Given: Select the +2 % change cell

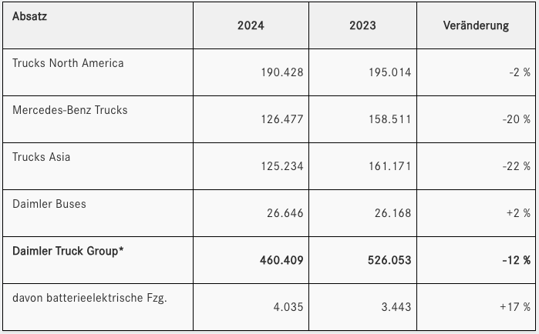Looking at the screenshot, I should 517,213.
